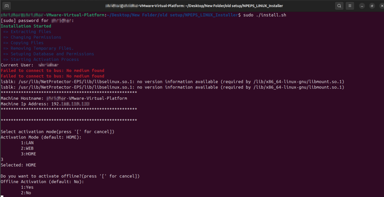The width and height of the screenshot is (384, 197).
Task: Click the terminal window title text
Action: click(x=194, y=6)
